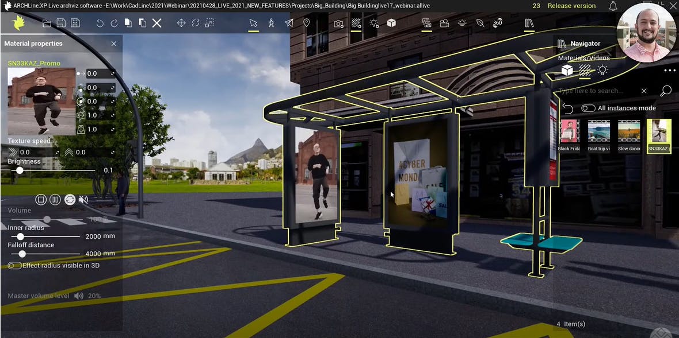Activate the walk mode person icon
Screen dimensions: 679x338
tap(271, 24)
